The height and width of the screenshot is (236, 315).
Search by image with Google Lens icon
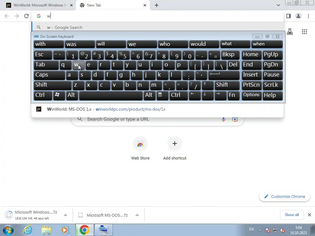(235, 119)
